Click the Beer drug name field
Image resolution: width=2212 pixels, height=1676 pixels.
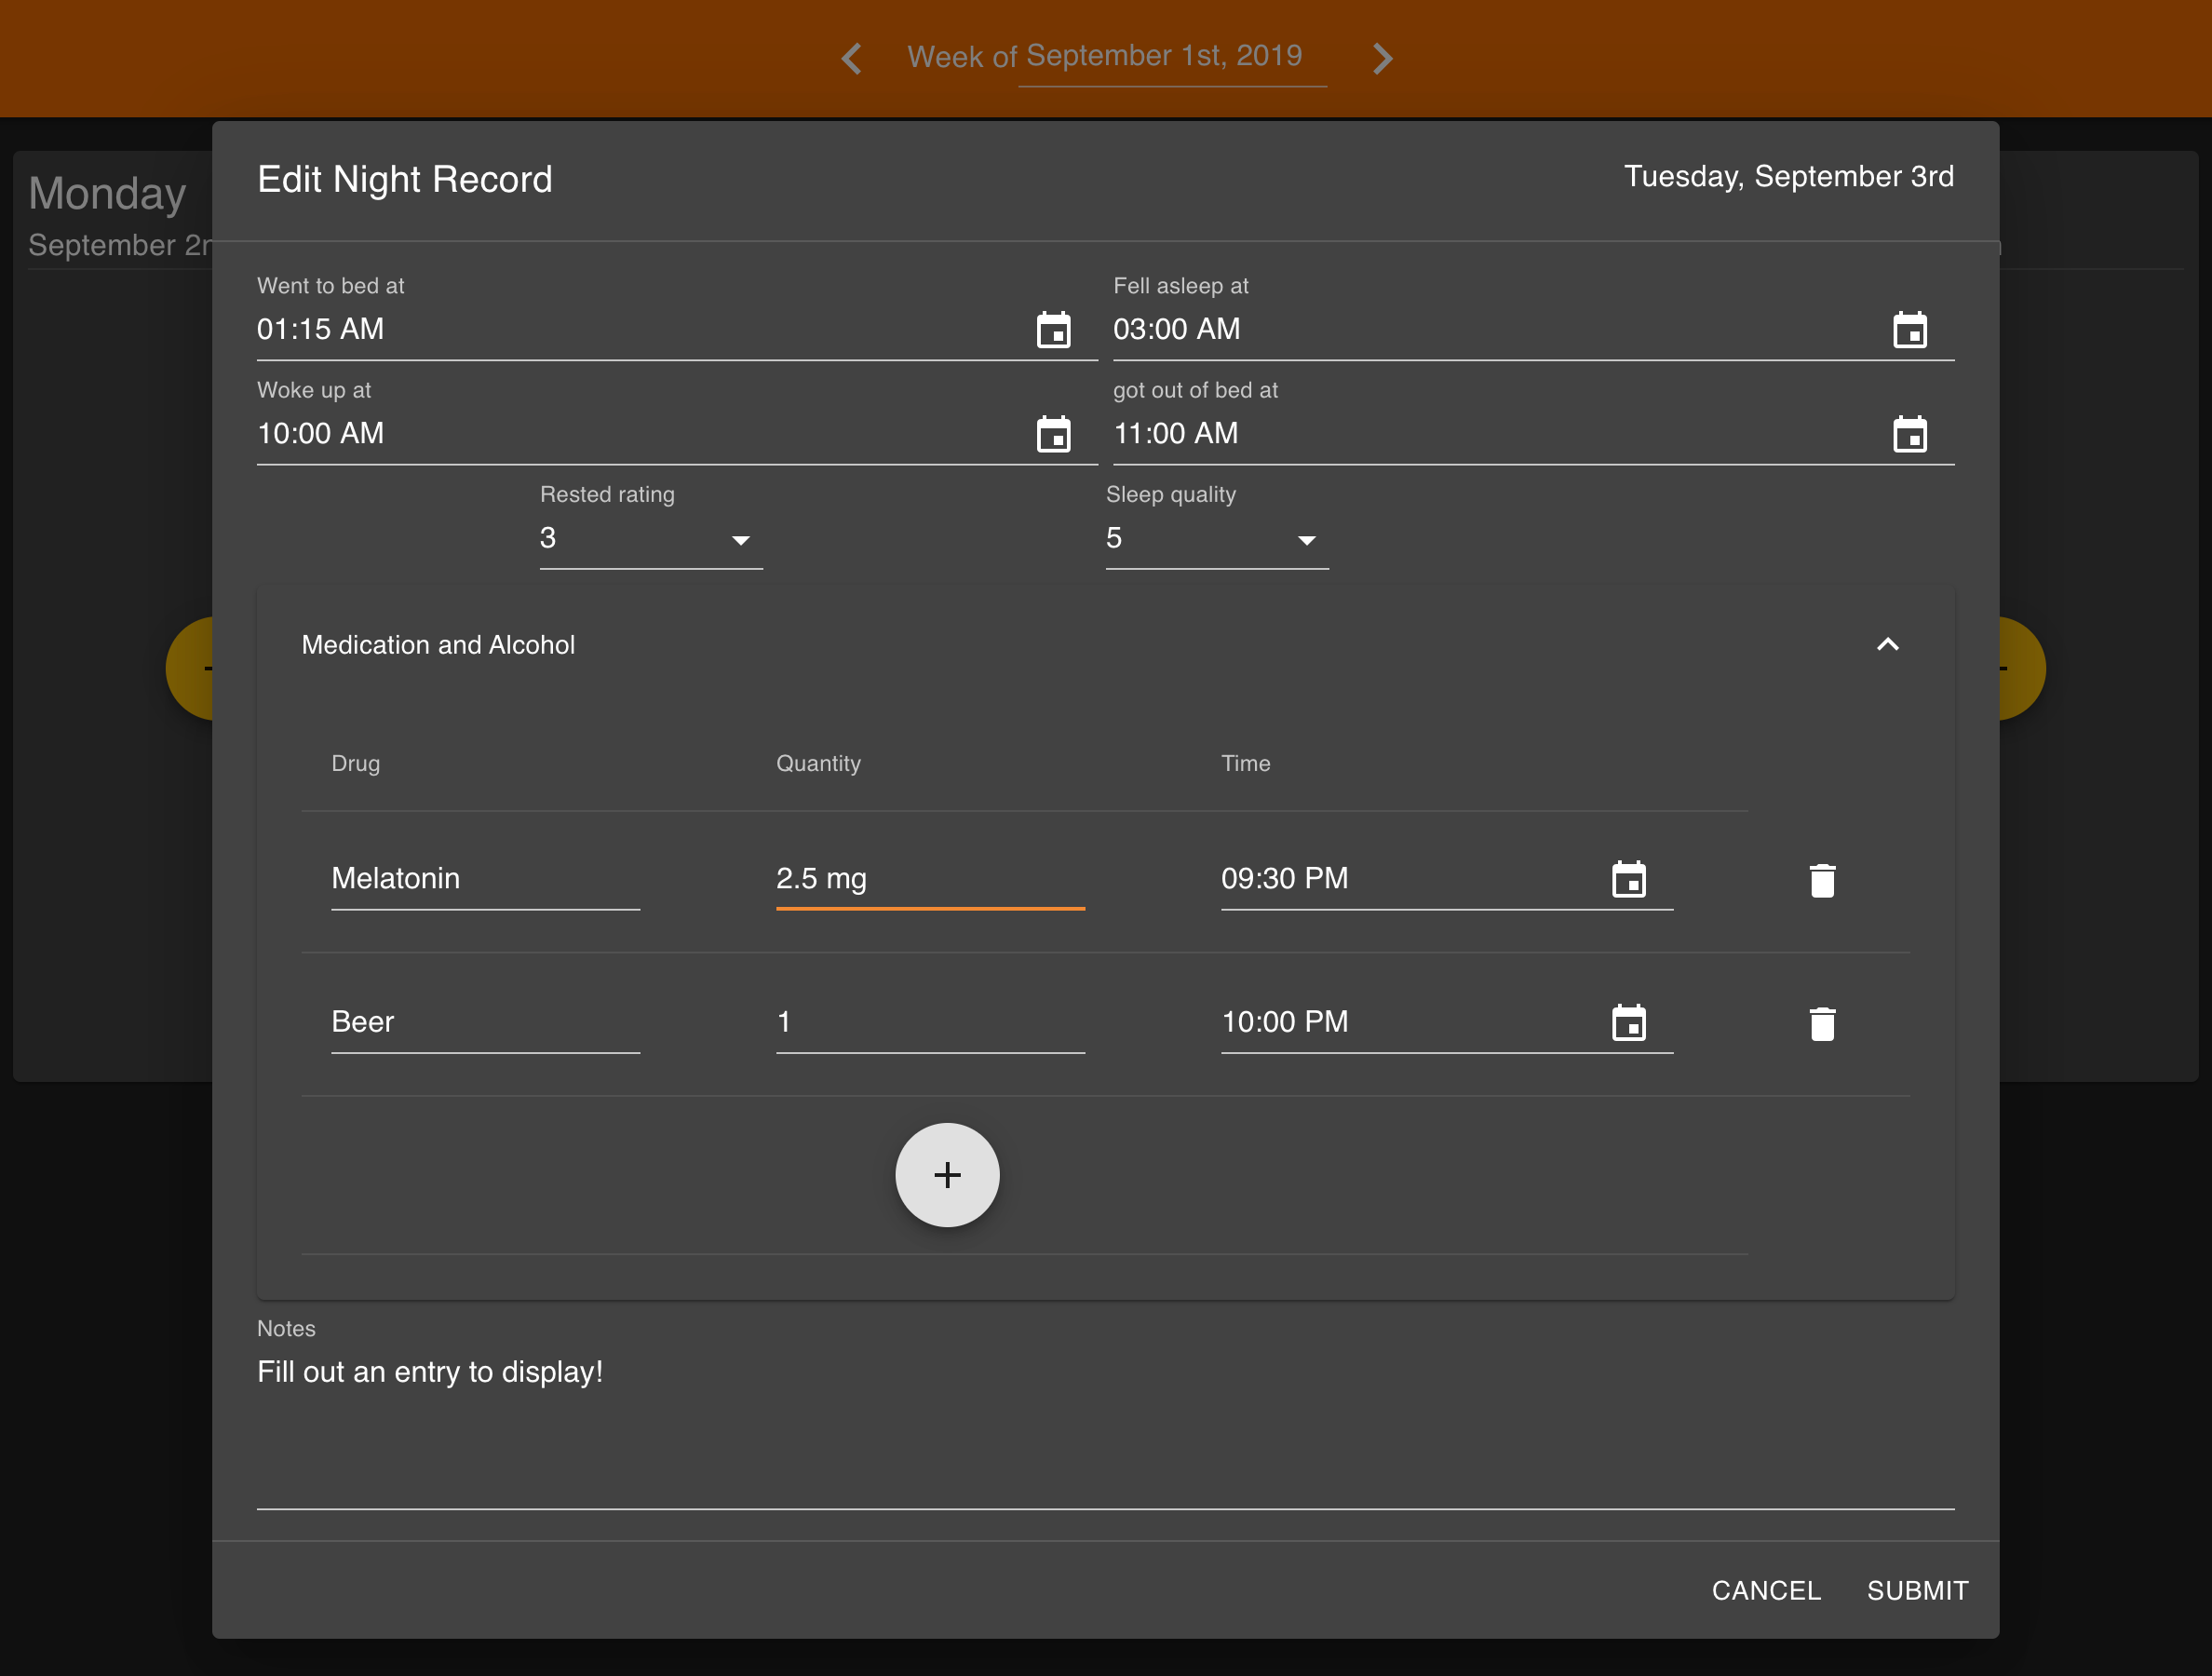pyautogui.click(x=486, y=1022)
